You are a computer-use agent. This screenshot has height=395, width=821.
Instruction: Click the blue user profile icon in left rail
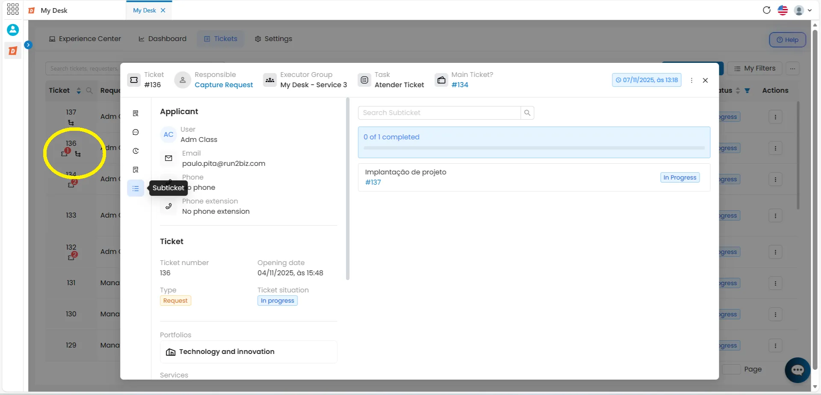13,29
